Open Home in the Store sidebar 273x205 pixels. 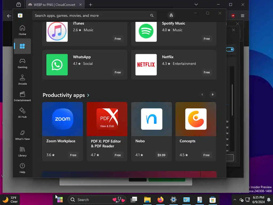22,30
